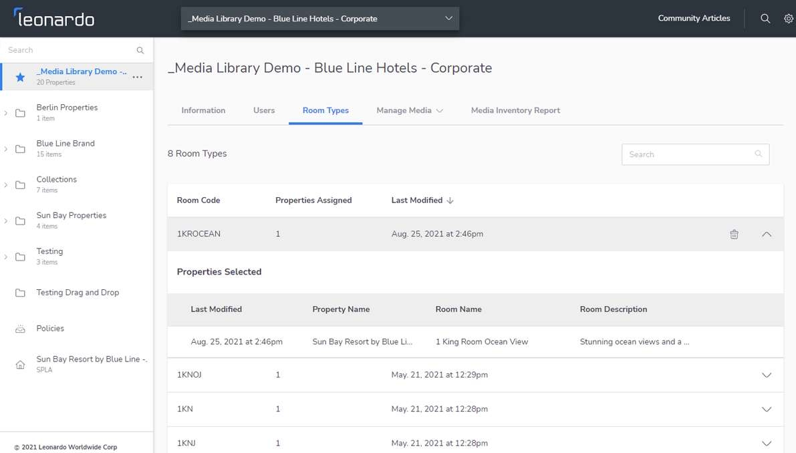Click the '8 Room Types' count text
This screenshot has width=796, height=453.
(197, 154)
